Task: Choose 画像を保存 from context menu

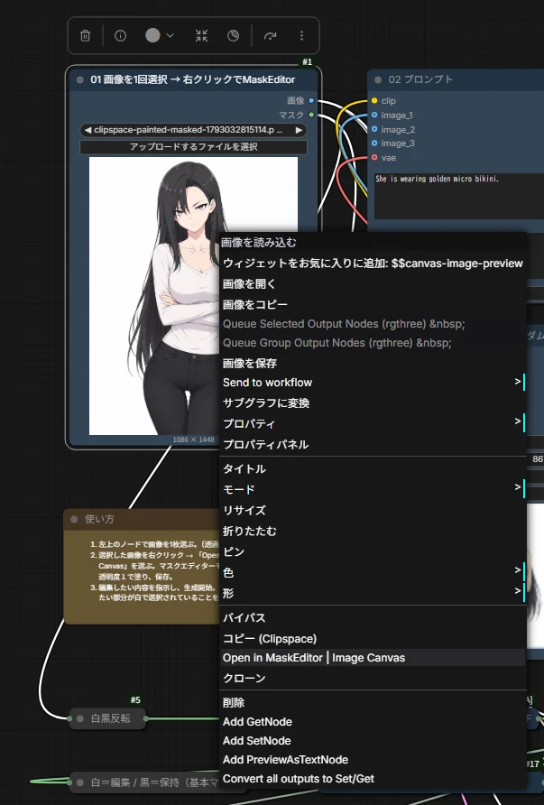Action: [373, 364]
